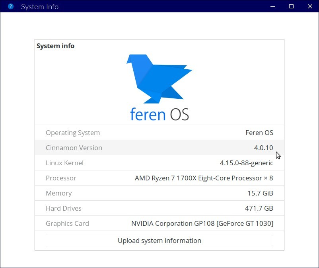Minimize the System Info window

tap(273, 6)
